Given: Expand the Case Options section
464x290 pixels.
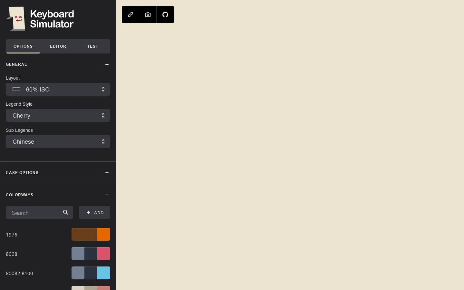Looking at the screenshot, I should [107, 173].
